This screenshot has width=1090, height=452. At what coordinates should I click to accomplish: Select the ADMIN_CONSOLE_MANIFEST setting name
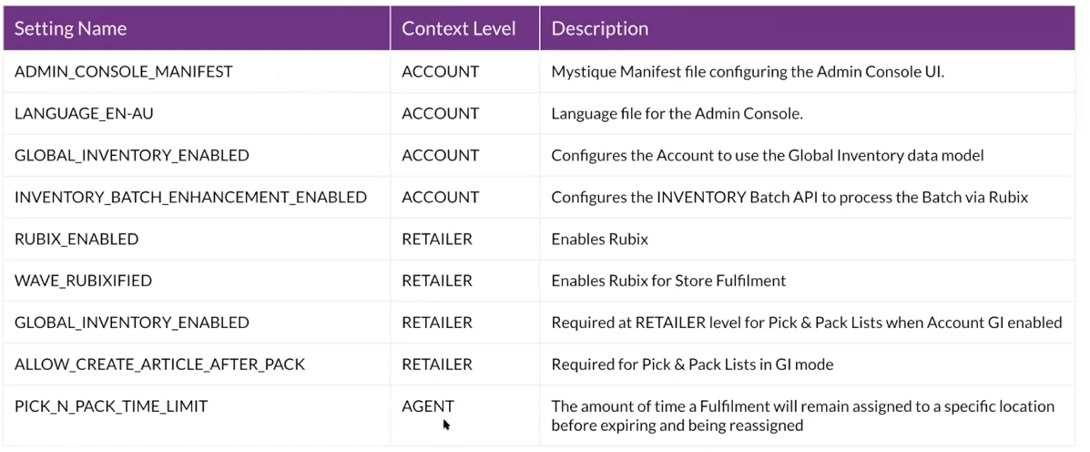pos(124,72)
